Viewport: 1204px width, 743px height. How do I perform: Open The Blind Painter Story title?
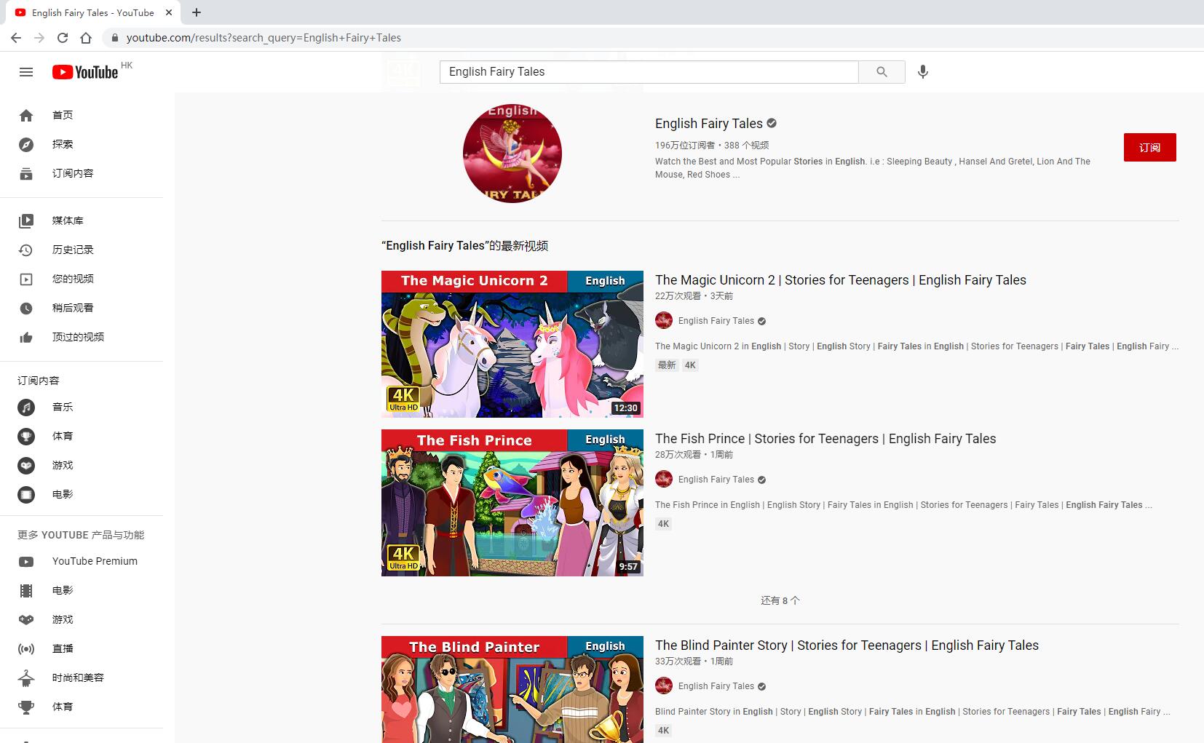[x=847, y=645]
